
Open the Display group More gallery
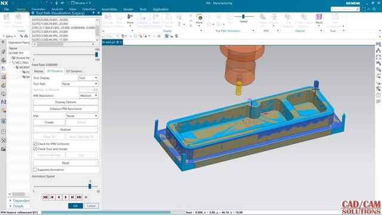coord(199,20)
